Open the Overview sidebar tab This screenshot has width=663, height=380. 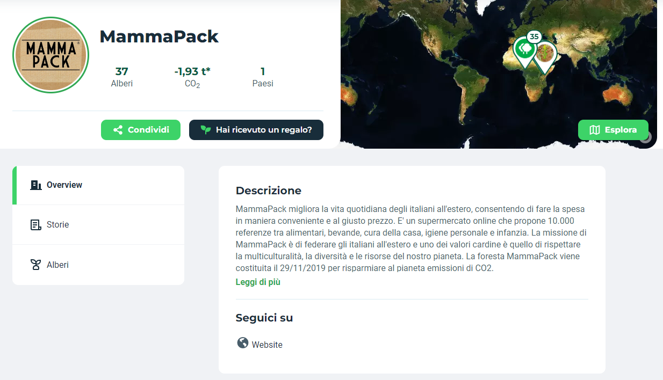click(x=98, y=185)
